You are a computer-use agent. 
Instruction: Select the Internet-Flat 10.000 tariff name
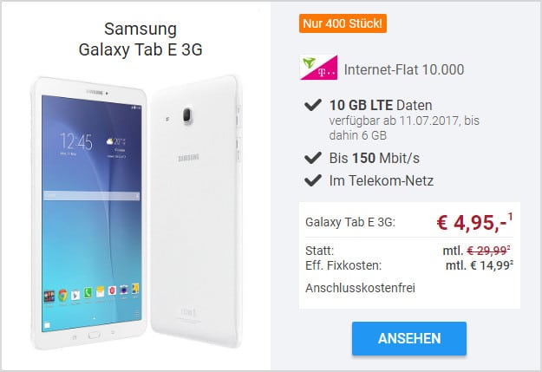[x=404, y=69]
